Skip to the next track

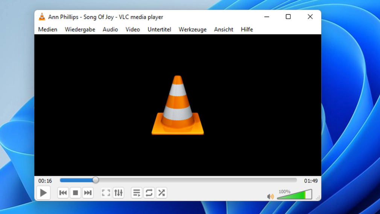tap(88, 193)
